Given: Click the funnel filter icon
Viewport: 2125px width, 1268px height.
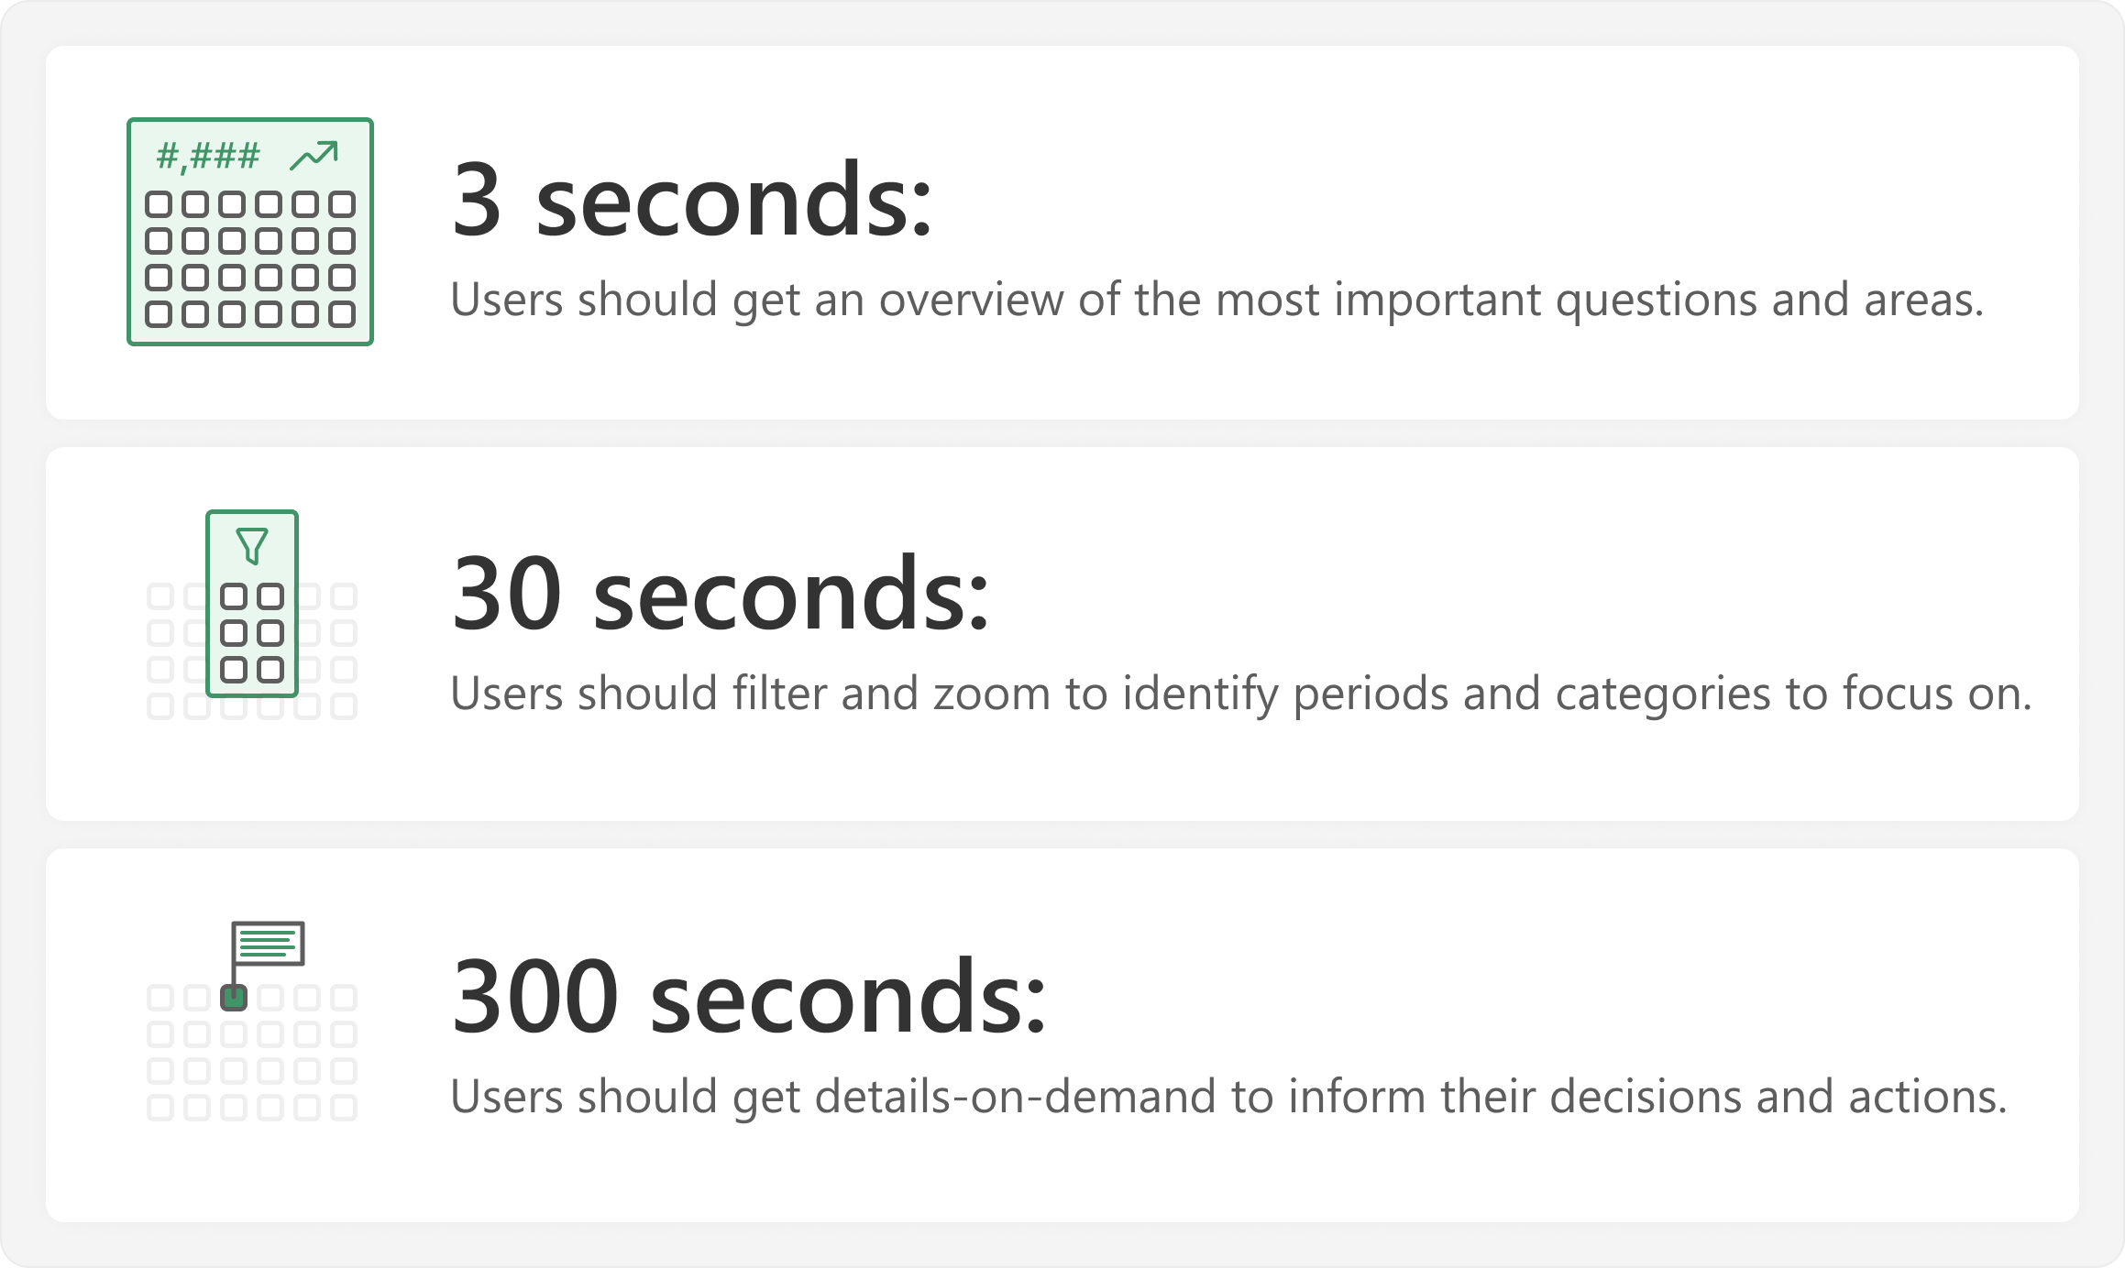Looking at the screenshot, I should click(252, 546).
